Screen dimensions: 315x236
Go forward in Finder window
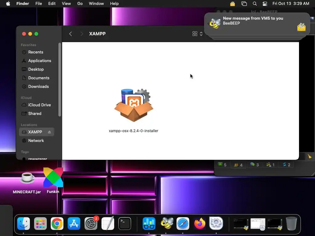pyautogui.click(x=82, y=34)
